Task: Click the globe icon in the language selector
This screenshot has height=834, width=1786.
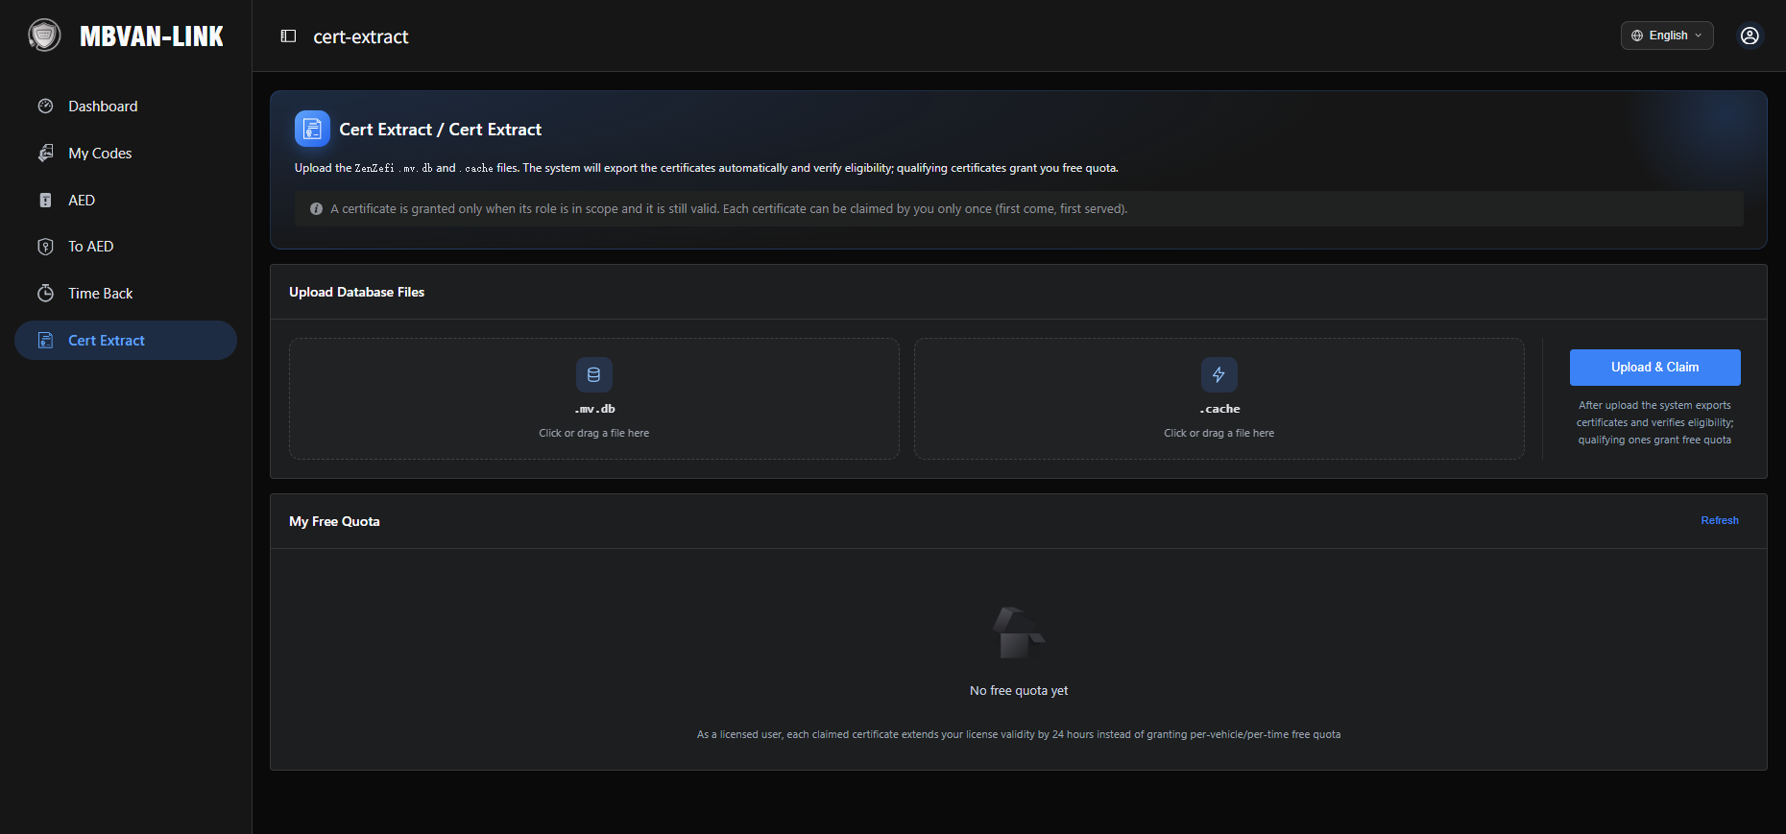Action: coord(1637,36)
